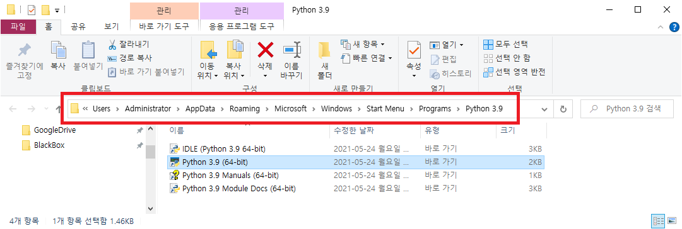The height and width of the screenshot is (229, 682).
Task: Click 바로 가기 붙여넣기 (Paste shortcut)
Action: (146, 72)
